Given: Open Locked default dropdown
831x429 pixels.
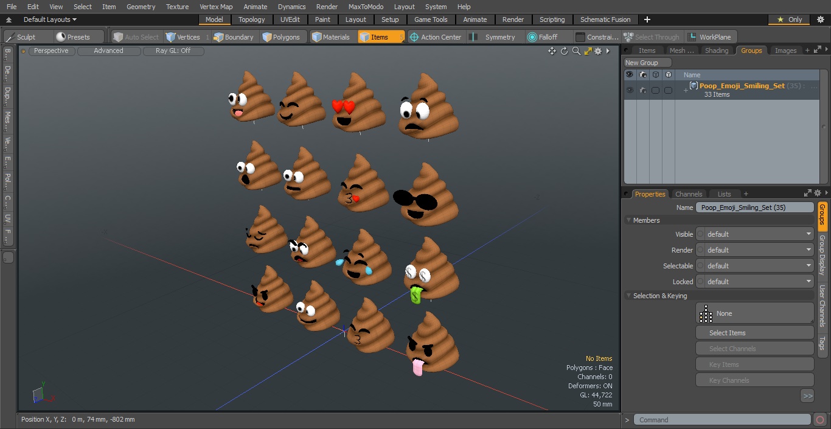Looking at the screenshot, I should click(755, 282).
